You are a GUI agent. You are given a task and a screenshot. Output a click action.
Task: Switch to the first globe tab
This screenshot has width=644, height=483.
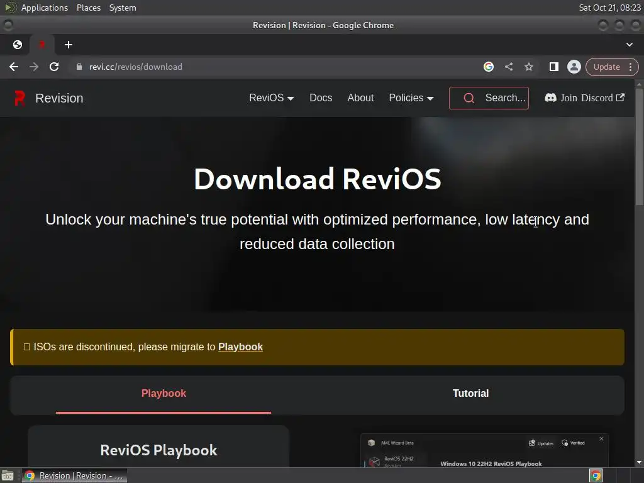[17, 45]
